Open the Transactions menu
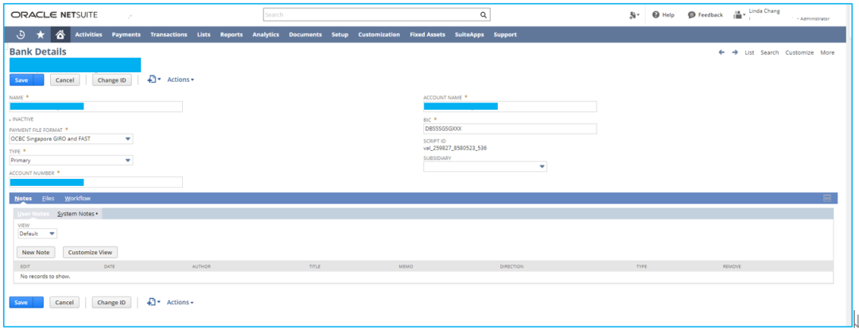The image size is (859, 333). [169, 34]
